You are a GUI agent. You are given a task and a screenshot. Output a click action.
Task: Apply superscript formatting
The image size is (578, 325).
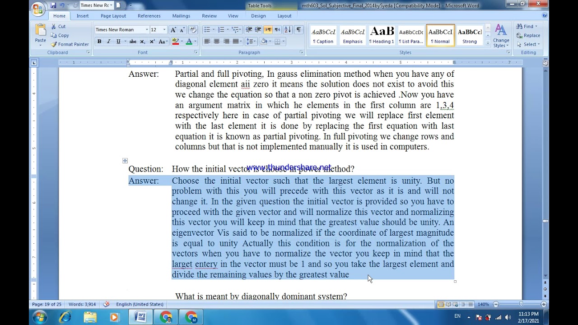[152, 42]
